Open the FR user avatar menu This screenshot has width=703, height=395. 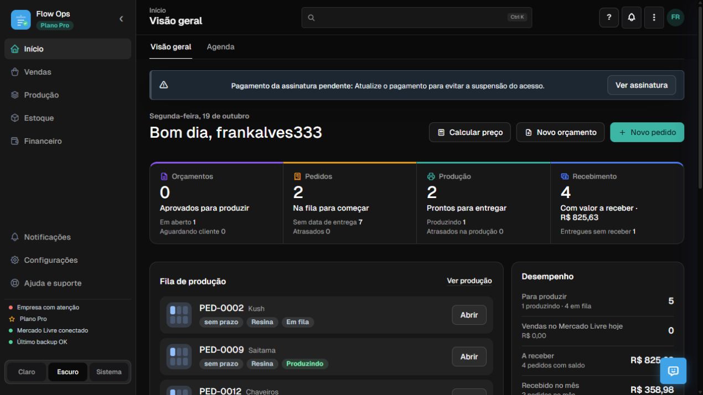click(x=675, y=18)
